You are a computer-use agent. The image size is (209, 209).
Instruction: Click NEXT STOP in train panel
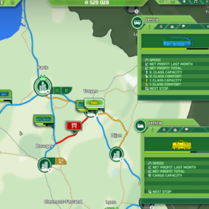point(176,192)
